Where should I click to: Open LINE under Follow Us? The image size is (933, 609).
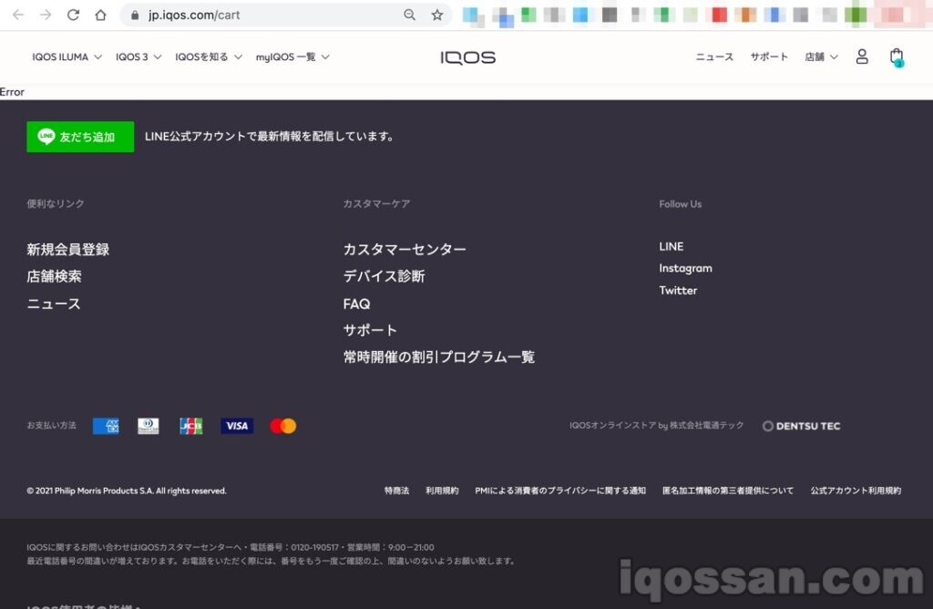click(x=672, y=246)
